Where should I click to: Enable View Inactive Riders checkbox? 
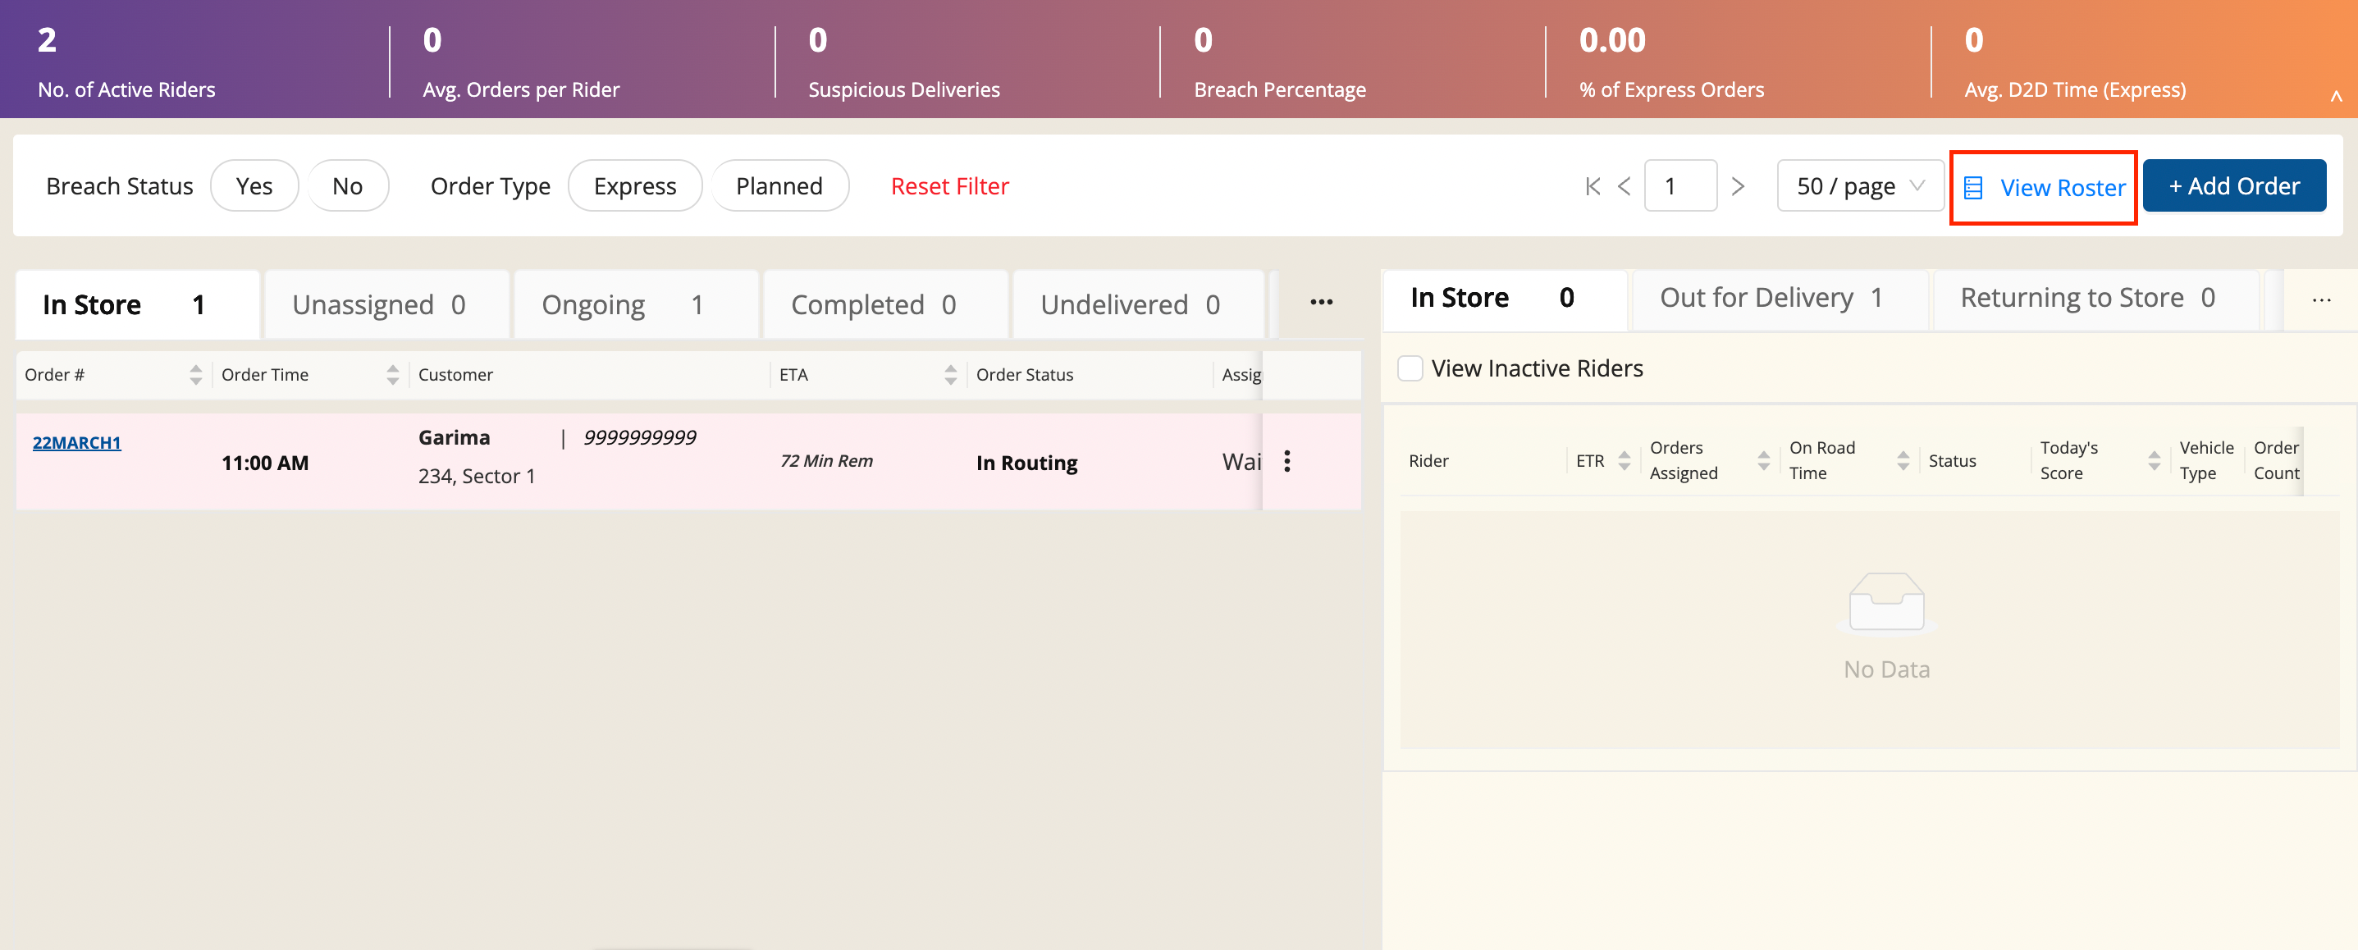pyautogui.click(x=1410, y=368)
